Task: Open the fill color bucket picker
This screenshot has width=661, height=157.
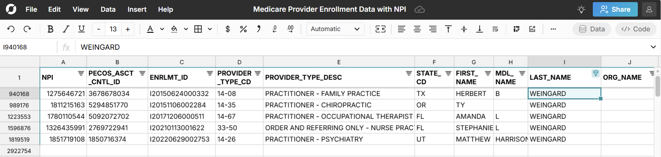Action: point(174,29)
